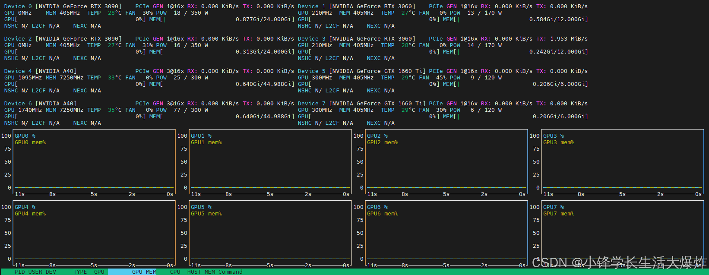Click the GPU0 % chart legend
709x275 pixels.
[25, 136]
